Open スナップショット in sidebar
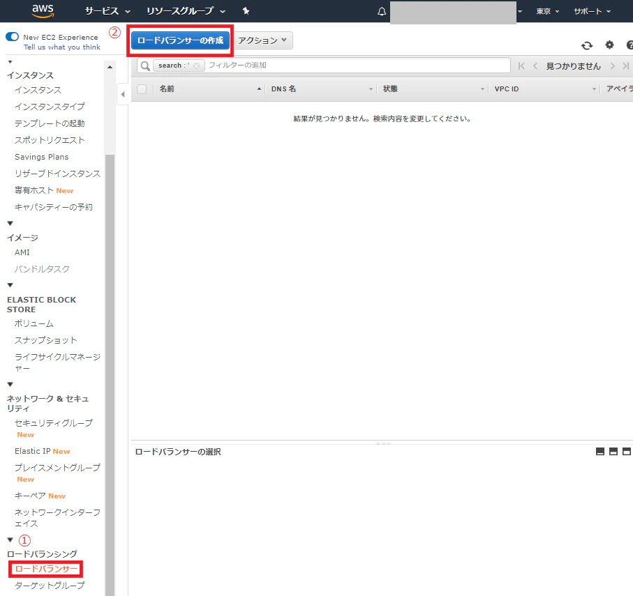This screenshot has width=633, height=596. click(x=45, y=340)
